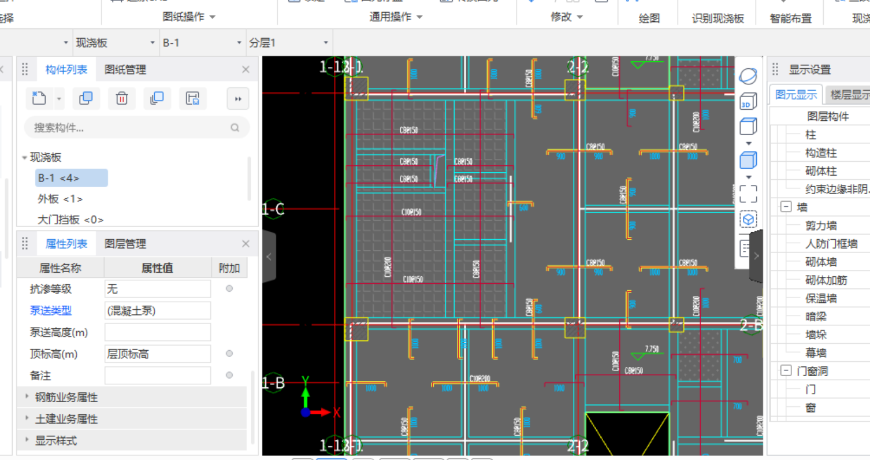Open the 分层1 layer dropdown
This screenshot has height=460, width=870.
[326, 43]
